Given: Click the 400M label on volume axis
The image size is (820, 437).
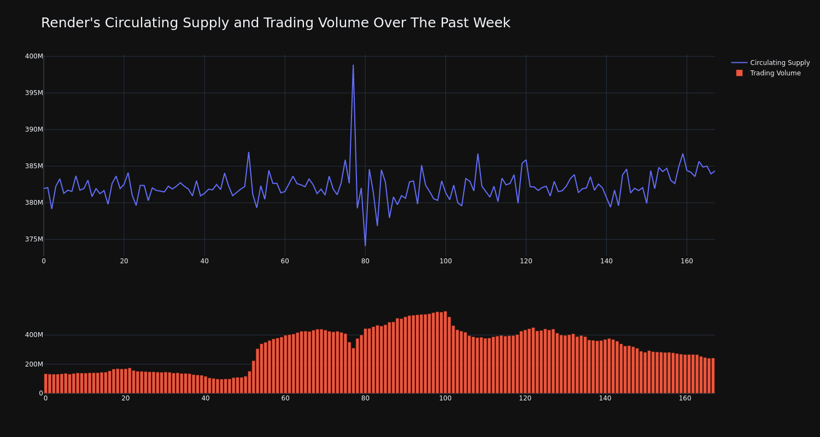Looking at the screenshot, I should click(34, 335).
